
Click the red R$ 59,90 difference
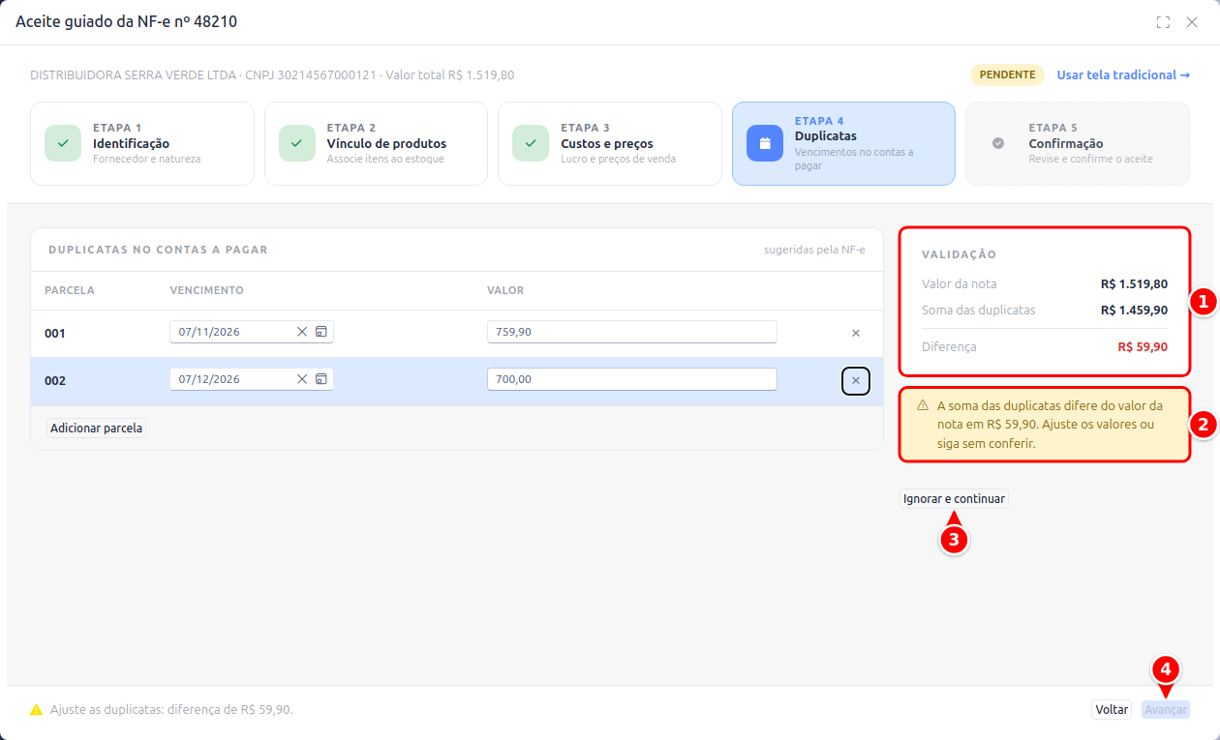click(1143, 346)
